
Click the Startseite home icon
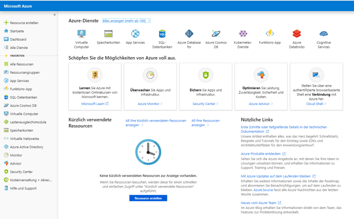coord(6,31)
